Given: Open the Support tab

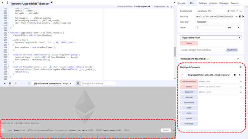Looking at the screenshot, I should tap(235, 3).
